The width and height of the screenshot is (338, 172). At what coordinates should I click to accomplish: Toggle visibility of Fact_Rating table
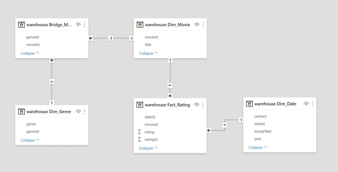[x=196, y=105]
